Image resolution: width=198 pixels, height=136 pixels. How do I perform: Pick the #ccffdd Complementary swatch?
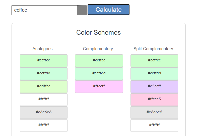tap(99, 73)
